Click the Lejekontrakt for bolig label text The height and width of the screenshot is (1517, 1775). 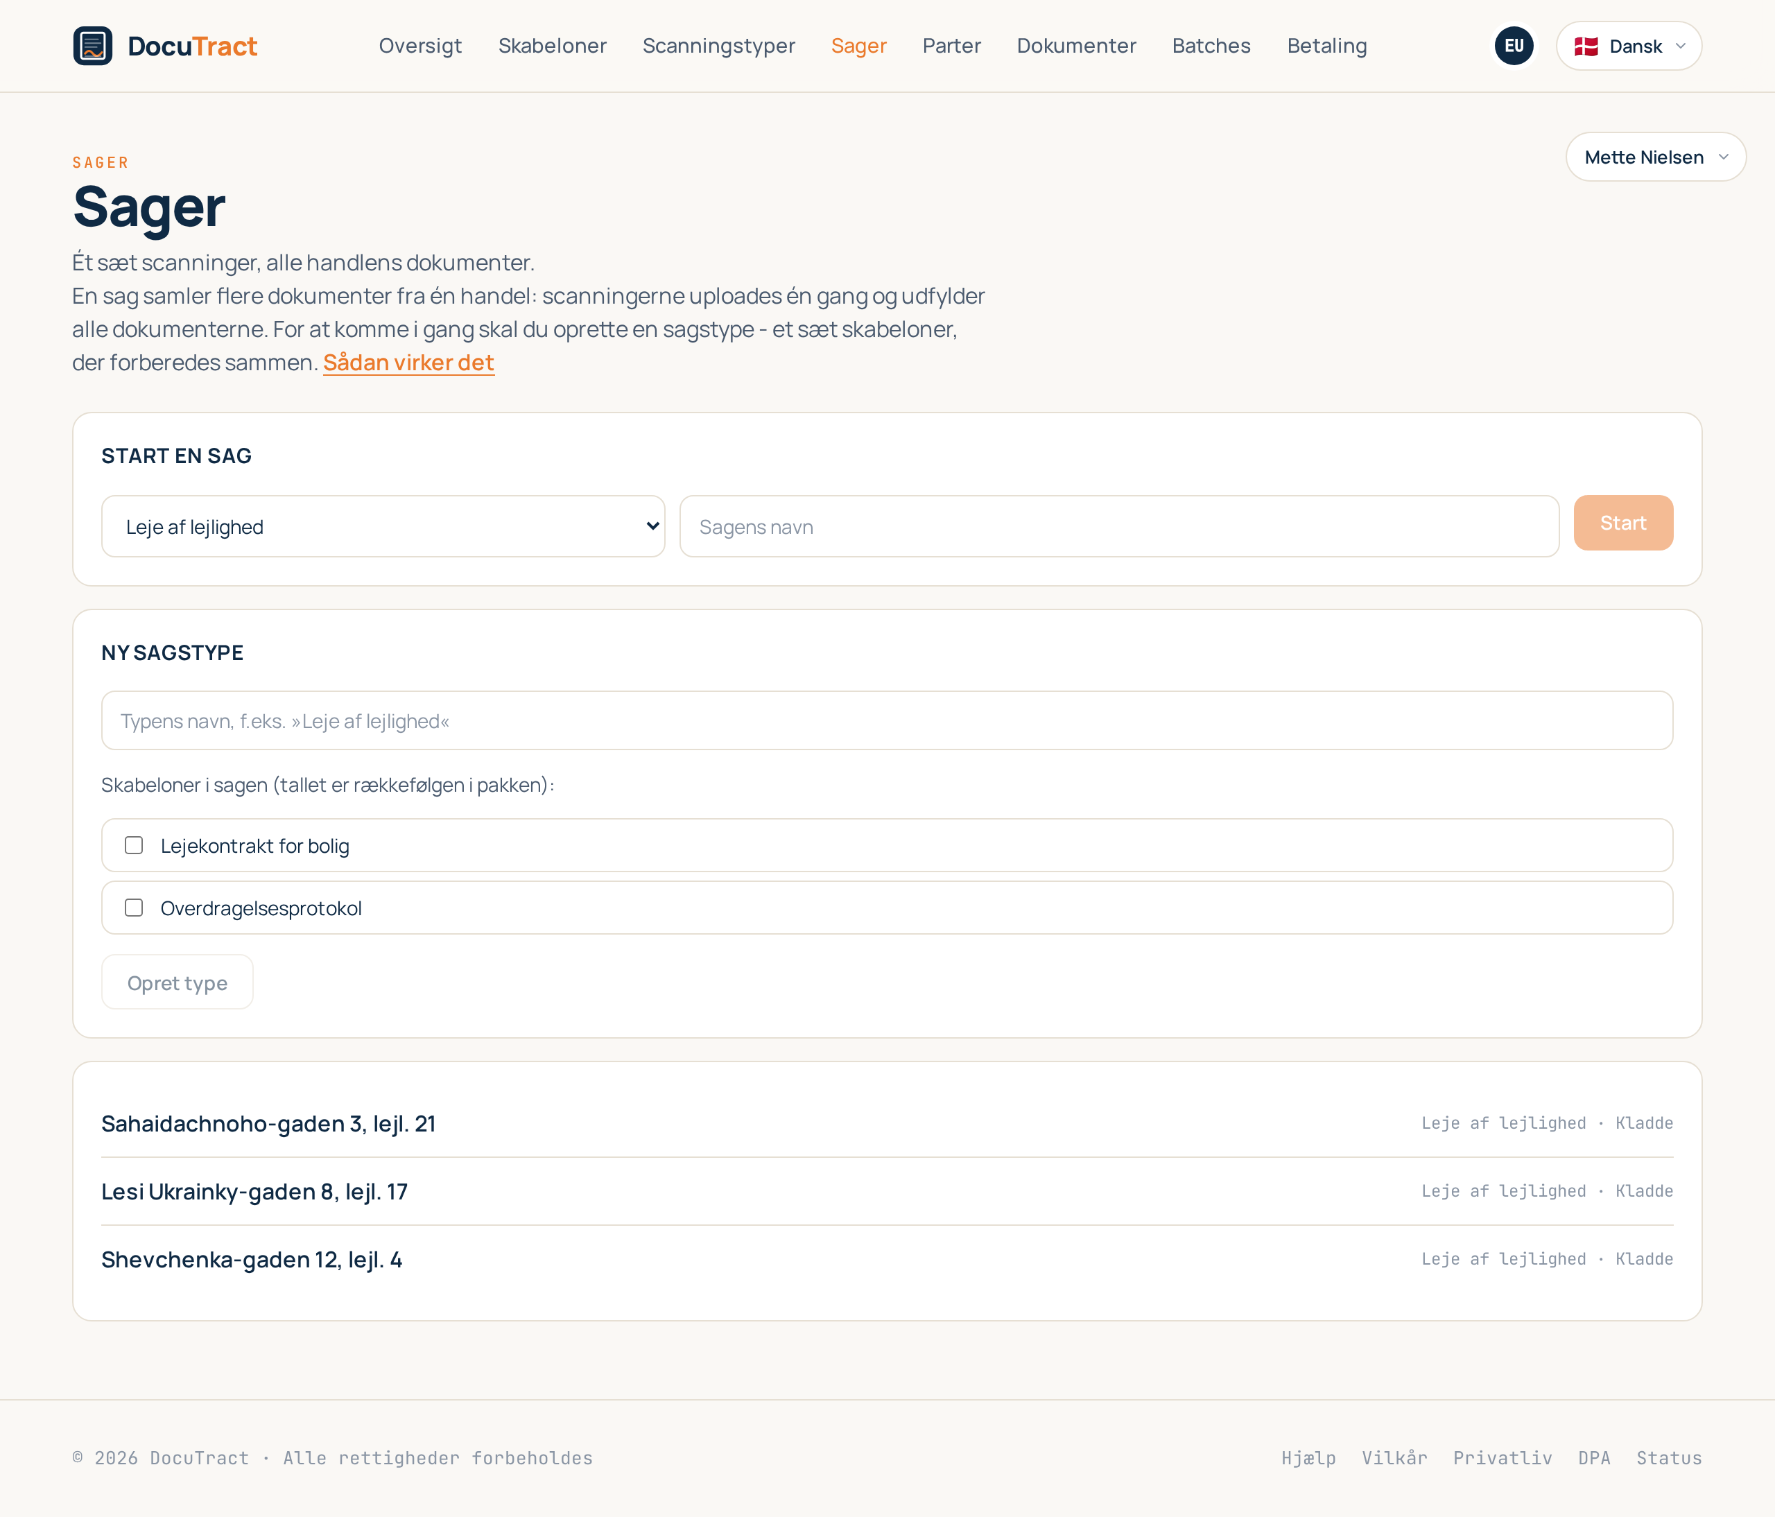pyautogui.click(x=255, y=847)
